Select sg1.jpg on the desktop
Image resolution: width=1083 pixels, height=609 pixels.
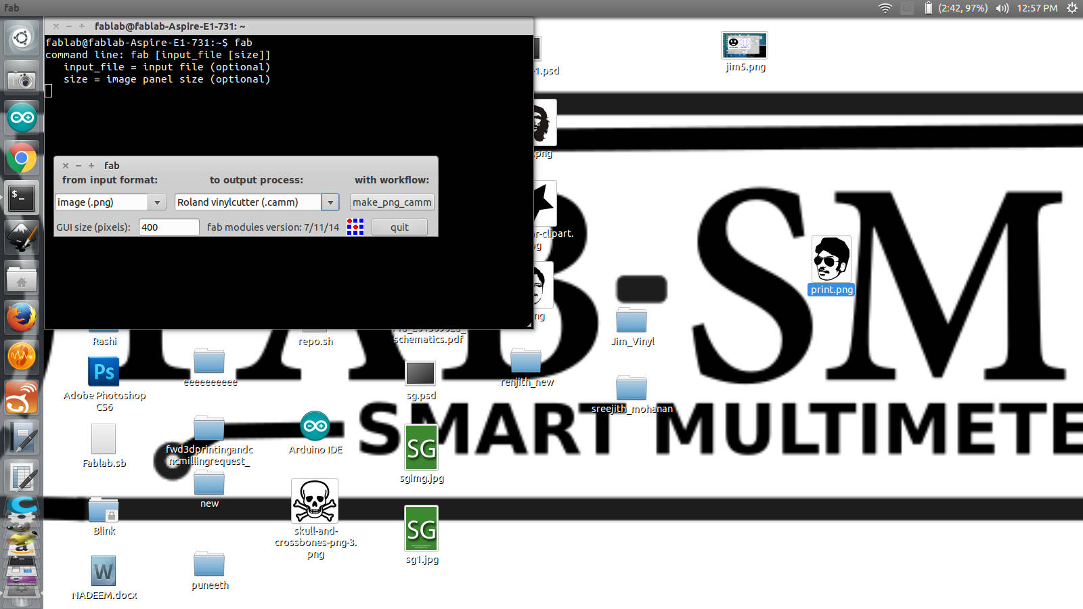pos(422,535)
